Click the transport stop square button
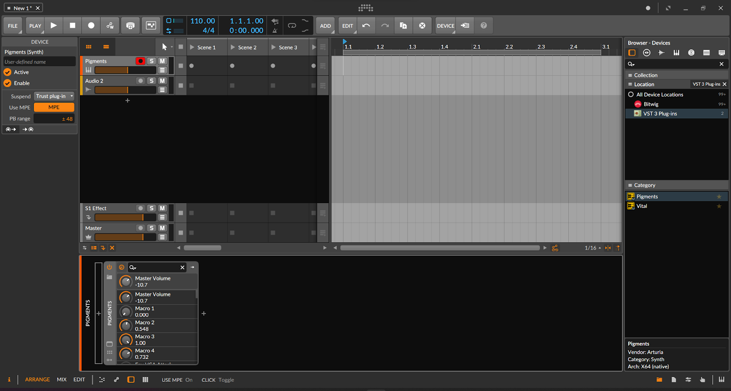Viewport: 731px width, 391px height. click(72, 26)
